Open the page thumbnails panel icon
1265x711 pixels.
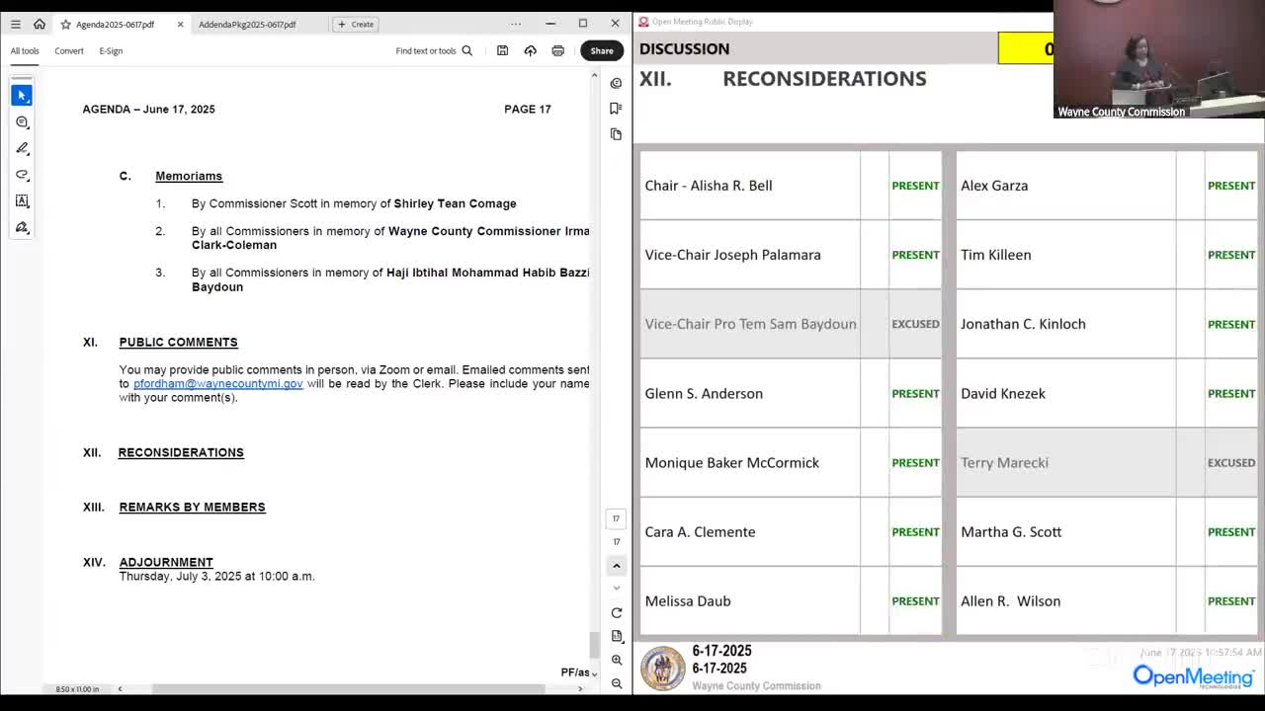616,134
